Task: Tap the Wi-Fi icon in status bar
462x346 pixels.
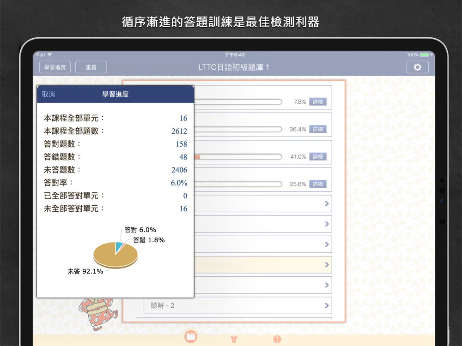Action: pos(50,55)
